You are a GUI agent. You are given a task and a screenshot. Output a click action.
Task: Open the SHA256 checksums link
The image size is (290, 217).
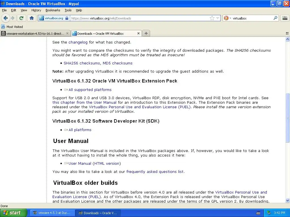pos(82,63)
